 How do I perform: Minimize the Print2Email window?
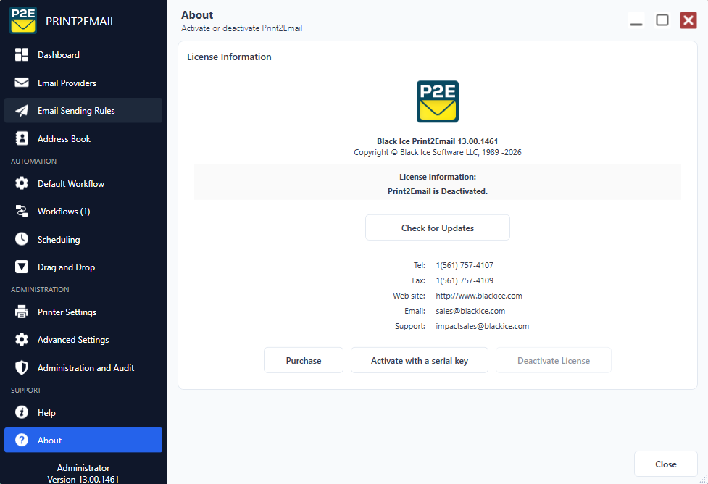coord(636,20)
